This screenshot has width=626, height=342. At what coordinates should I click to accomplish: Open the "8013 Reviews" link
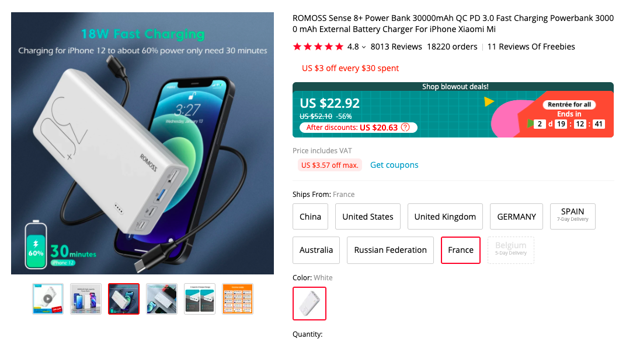[396, 46]
